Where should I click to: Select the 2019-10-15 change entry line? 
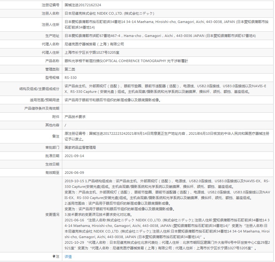[167, 184]
